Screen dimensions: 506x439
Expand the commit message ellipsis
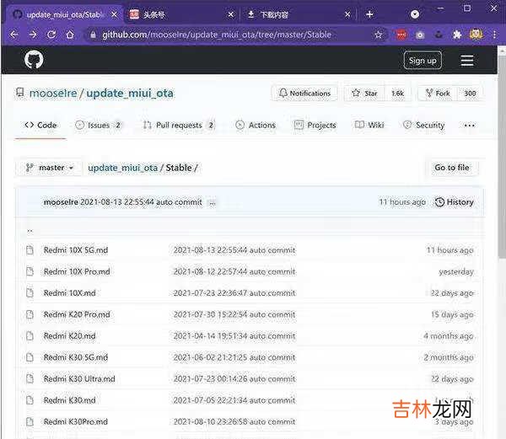(x=213, y=203)
